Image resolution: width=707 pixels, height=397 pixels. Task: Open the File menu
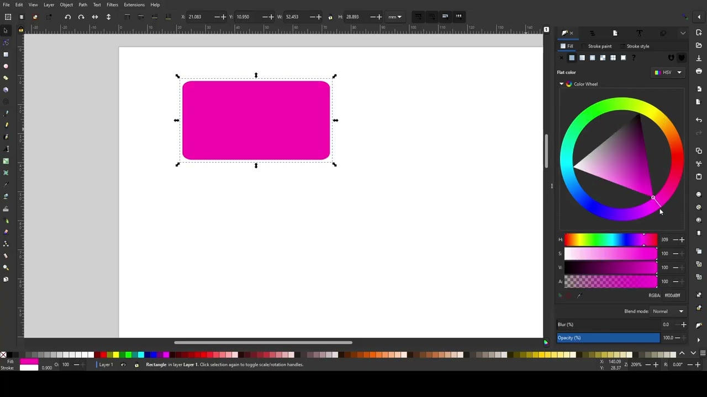click(6, 4)
